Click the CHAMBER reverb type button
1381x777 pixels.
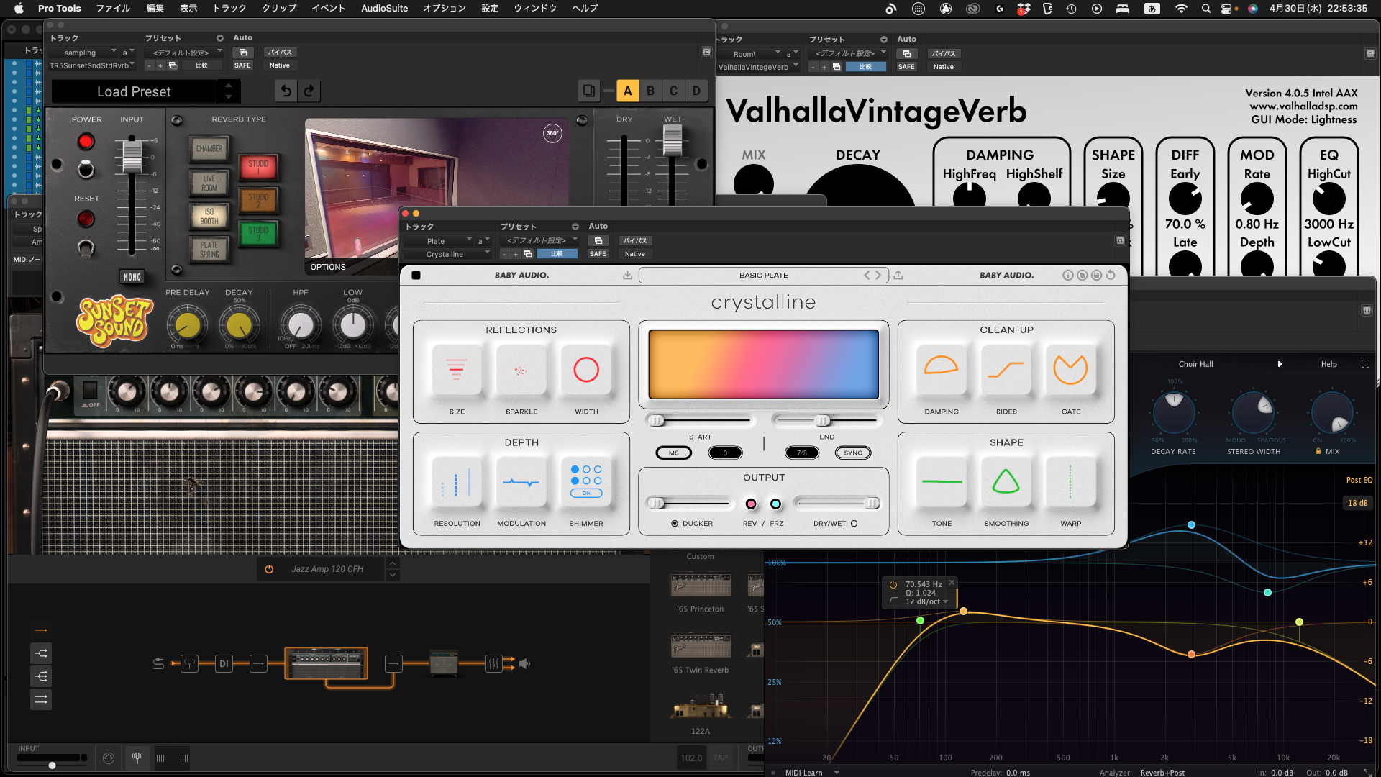[209, 149]
